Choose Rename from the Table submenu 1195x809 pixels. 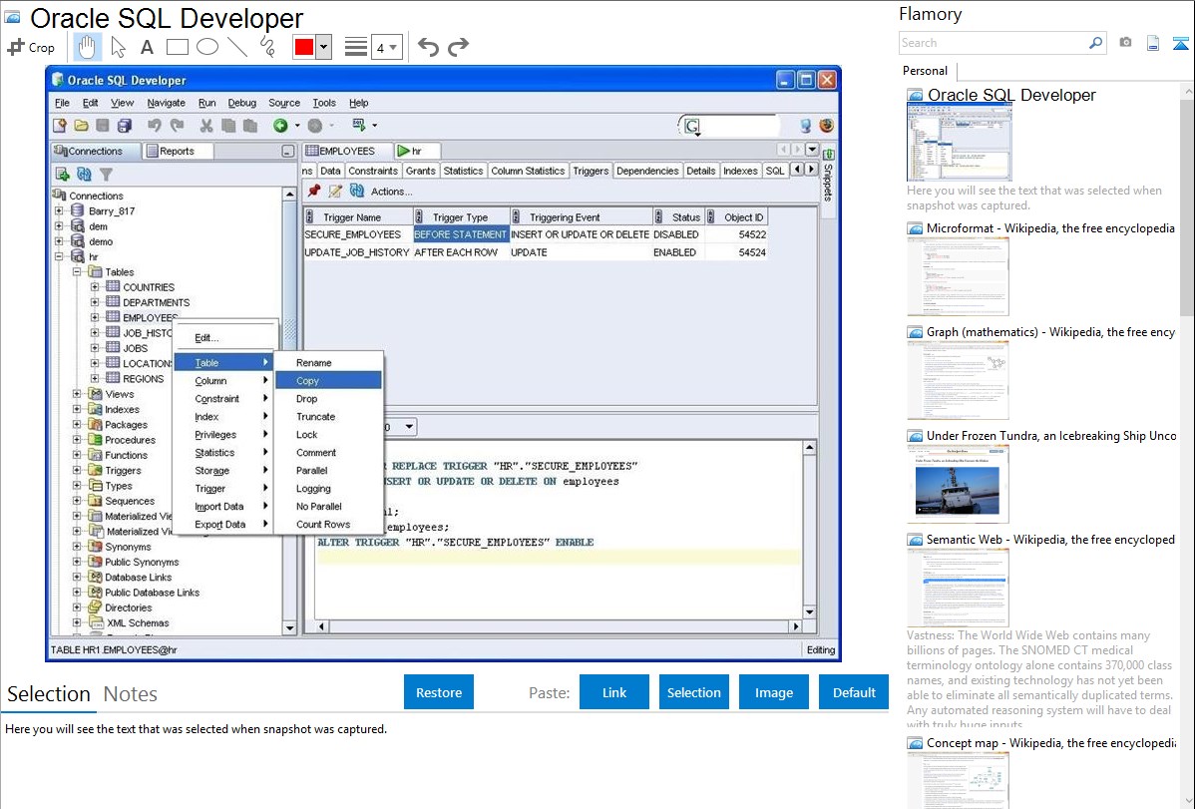(x=328, y=363)
